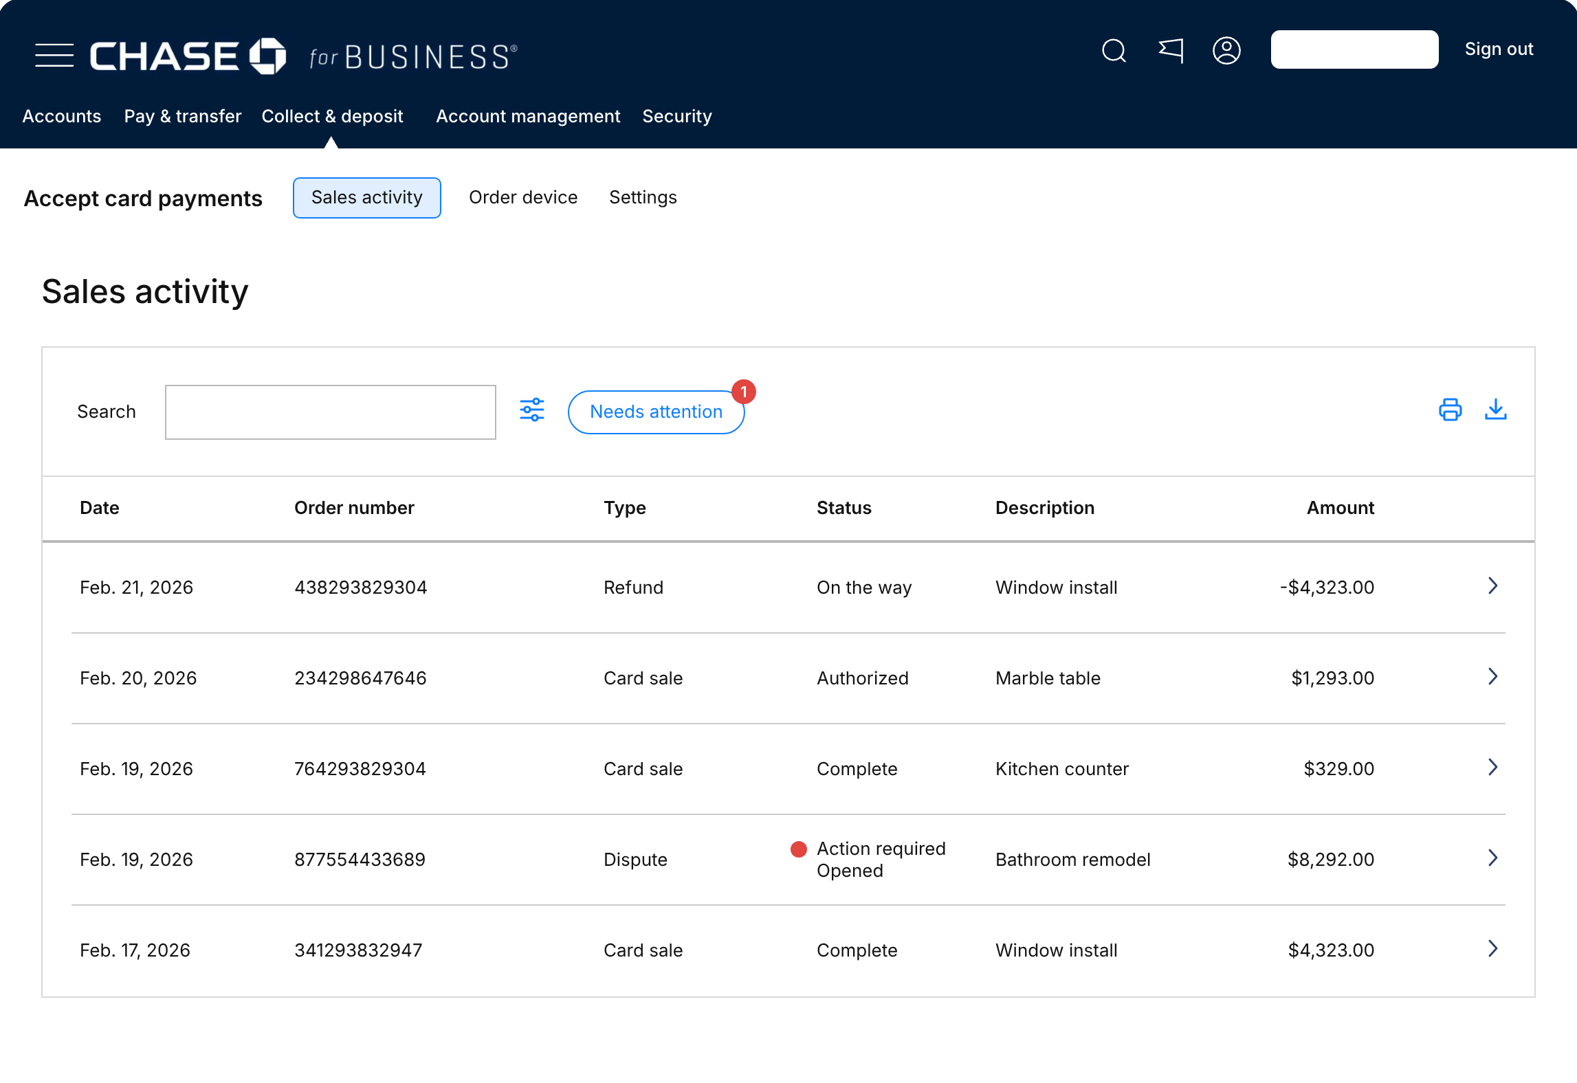This screenshot has height=1083, width=1577.
Task: Print the sales activity table
Action: [x=1450, y=410]
